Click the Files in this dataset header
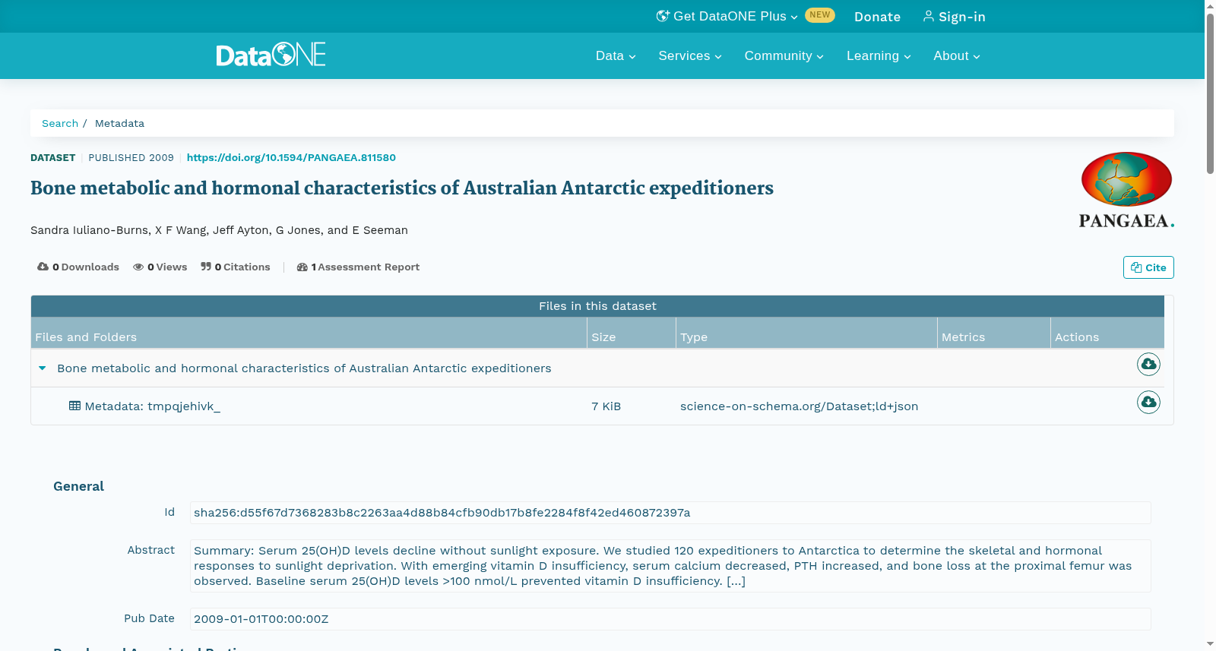This screenshot has width=1216, height=651. 597,306
